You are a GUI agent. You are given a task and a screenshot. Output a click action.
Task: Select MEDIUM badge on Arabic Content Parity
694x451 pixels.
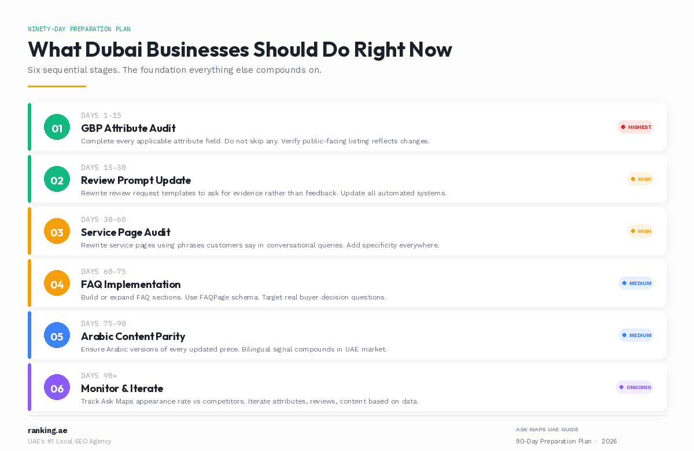pos(636,335)
